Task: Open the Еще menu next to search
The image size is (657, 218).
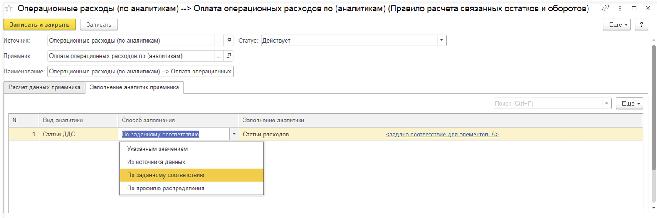Action: pos(629,104)
